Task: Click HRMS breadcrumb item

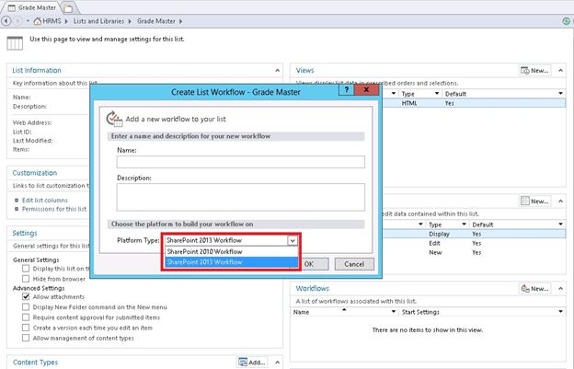Action: (x=52, y=21)
